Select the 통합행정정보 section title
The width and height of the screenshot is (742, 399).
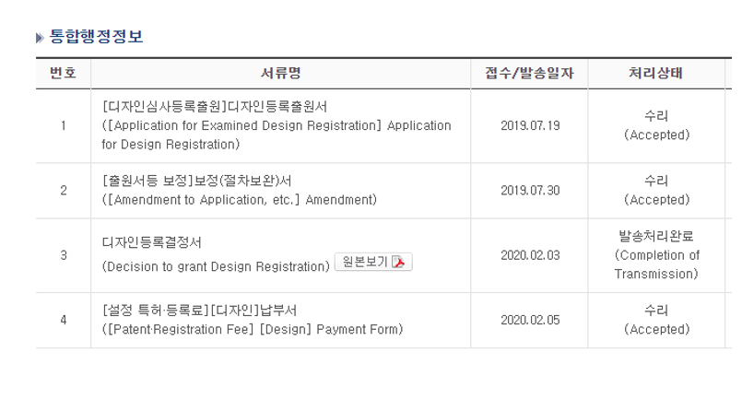click(96, 37)
